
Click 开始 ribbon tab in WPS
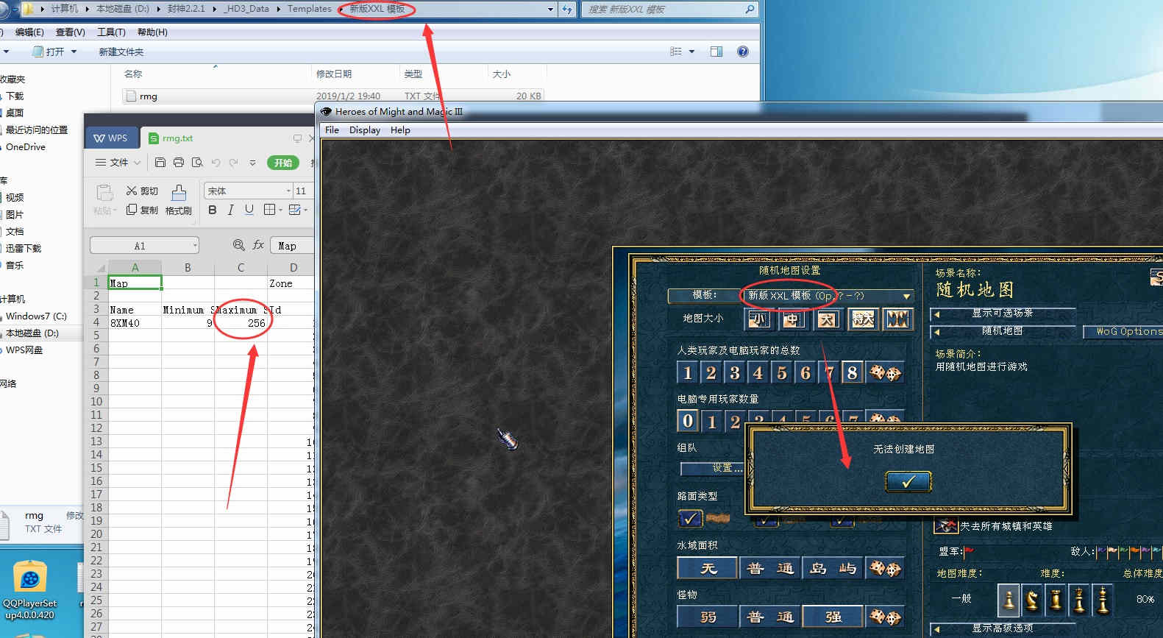pyautogui.click(x=283, y=163)
